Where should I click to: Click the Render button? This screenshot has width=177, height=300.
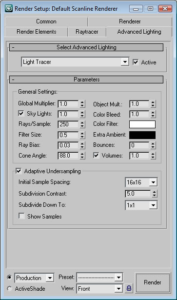coord(153,282)
